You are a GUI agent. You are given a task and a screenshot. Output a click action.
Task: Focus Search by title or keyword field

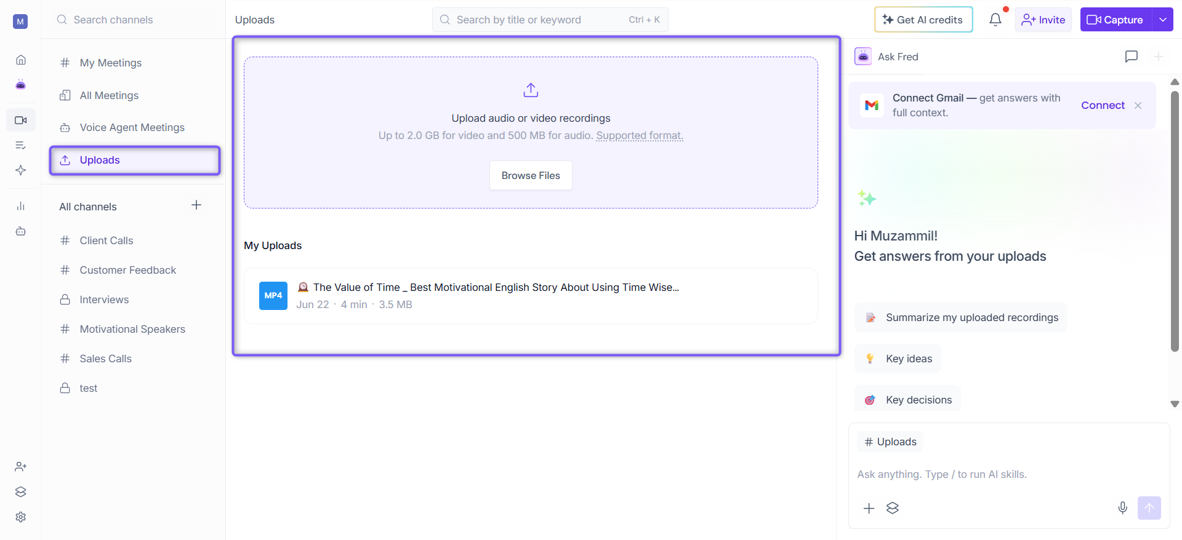pyautogui.click(x=550, y=20)
